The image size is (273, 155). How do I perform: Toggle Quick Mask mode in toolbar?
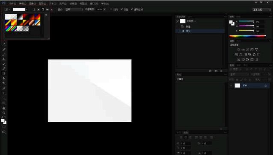pyautogui.click(x=4, y=127)
